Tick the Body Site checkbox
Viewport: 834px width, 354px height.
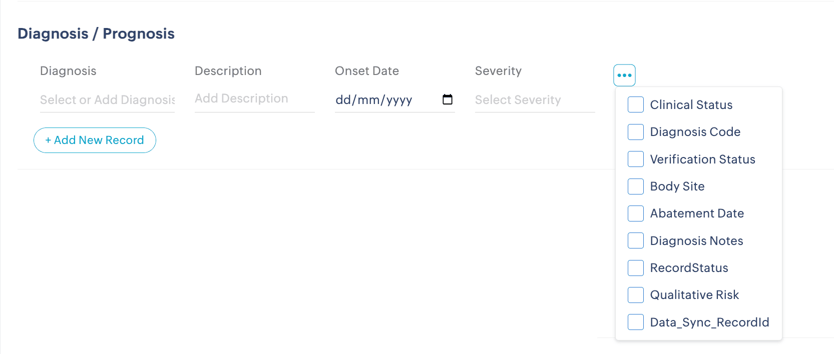pos(636,186)
